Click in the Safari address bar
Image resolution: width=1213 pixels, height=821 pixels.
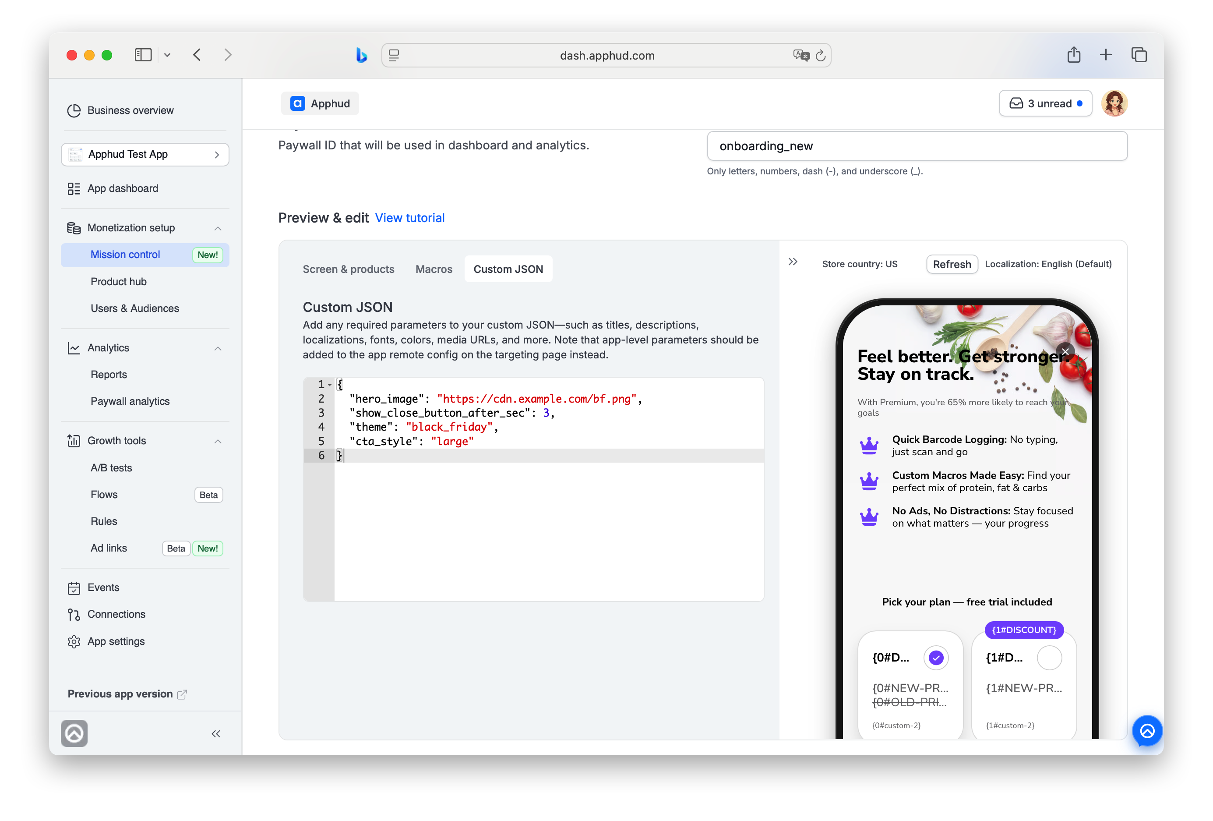click(x=606, y=55)
